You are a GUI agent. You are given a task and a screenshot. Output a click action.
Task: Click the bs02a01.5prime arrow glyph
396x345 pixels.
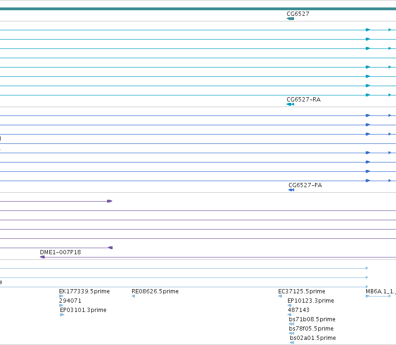tap(292, 343)
